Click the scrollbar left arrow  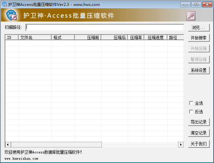point(8,145)
